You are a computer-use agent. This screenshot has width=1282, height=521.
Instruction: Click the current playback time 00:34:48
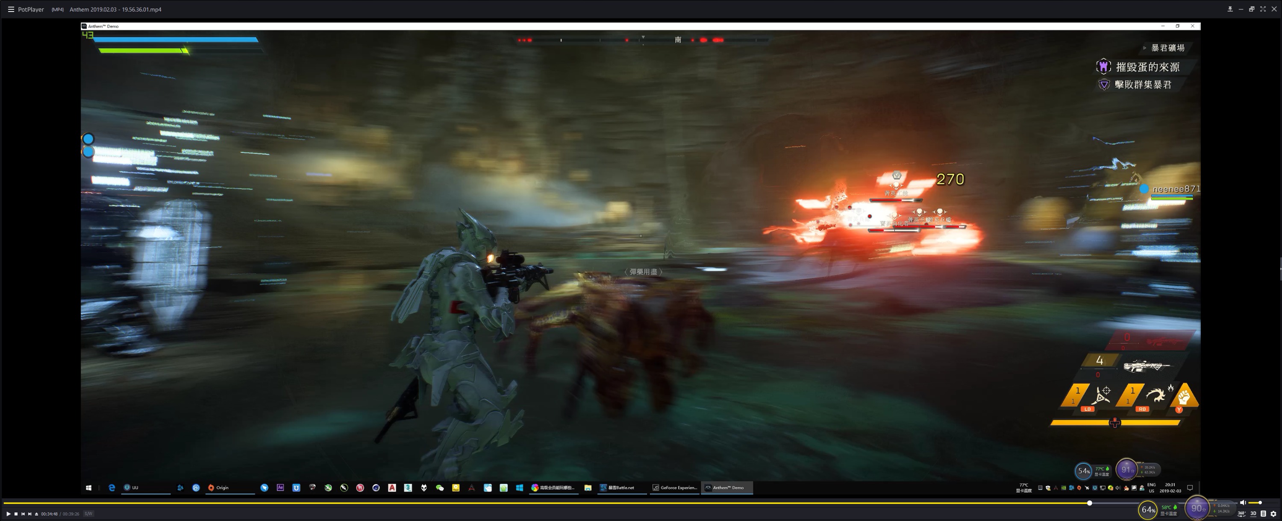[x=49, y=514]
